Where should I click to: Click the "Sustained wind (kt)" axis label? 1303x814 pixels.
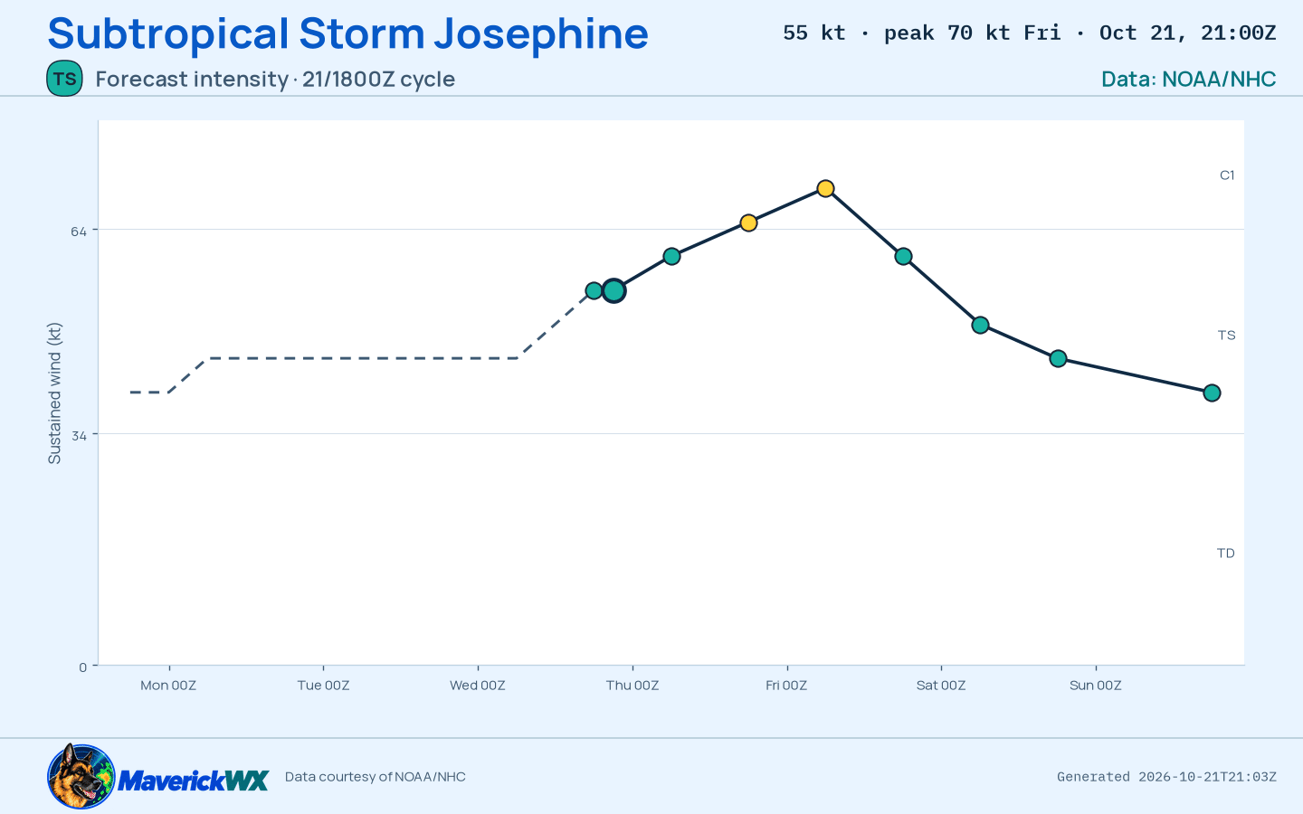[54, 393]
